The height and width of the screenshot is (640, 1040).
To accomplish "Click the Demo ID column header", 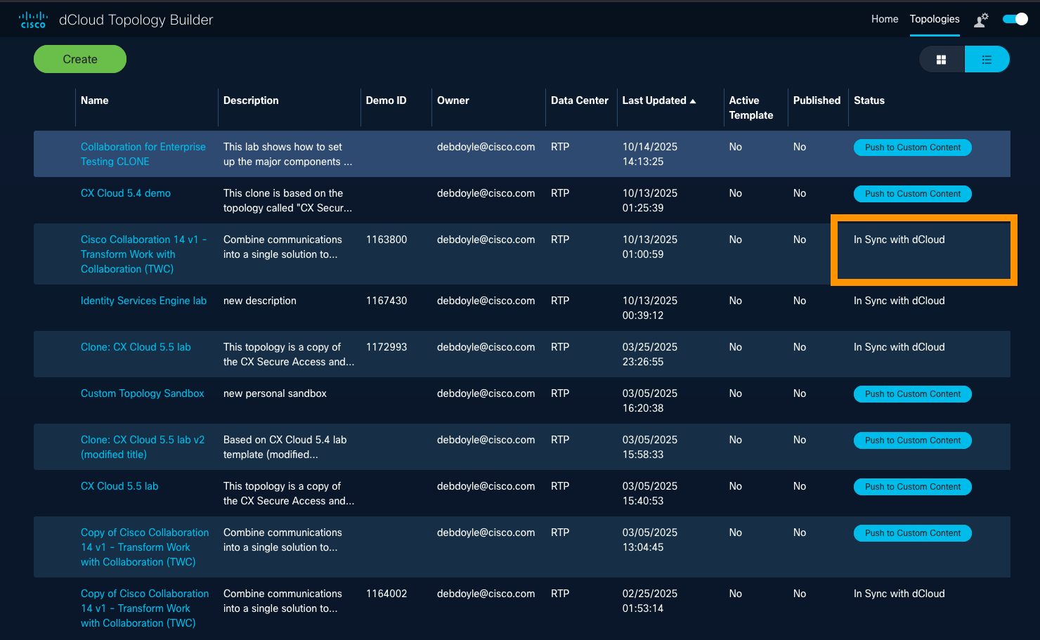I will tap(386, 100).
